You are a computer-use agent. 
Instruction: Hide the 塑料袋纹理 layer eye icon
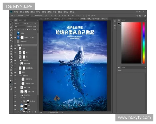tap(15, 64)
